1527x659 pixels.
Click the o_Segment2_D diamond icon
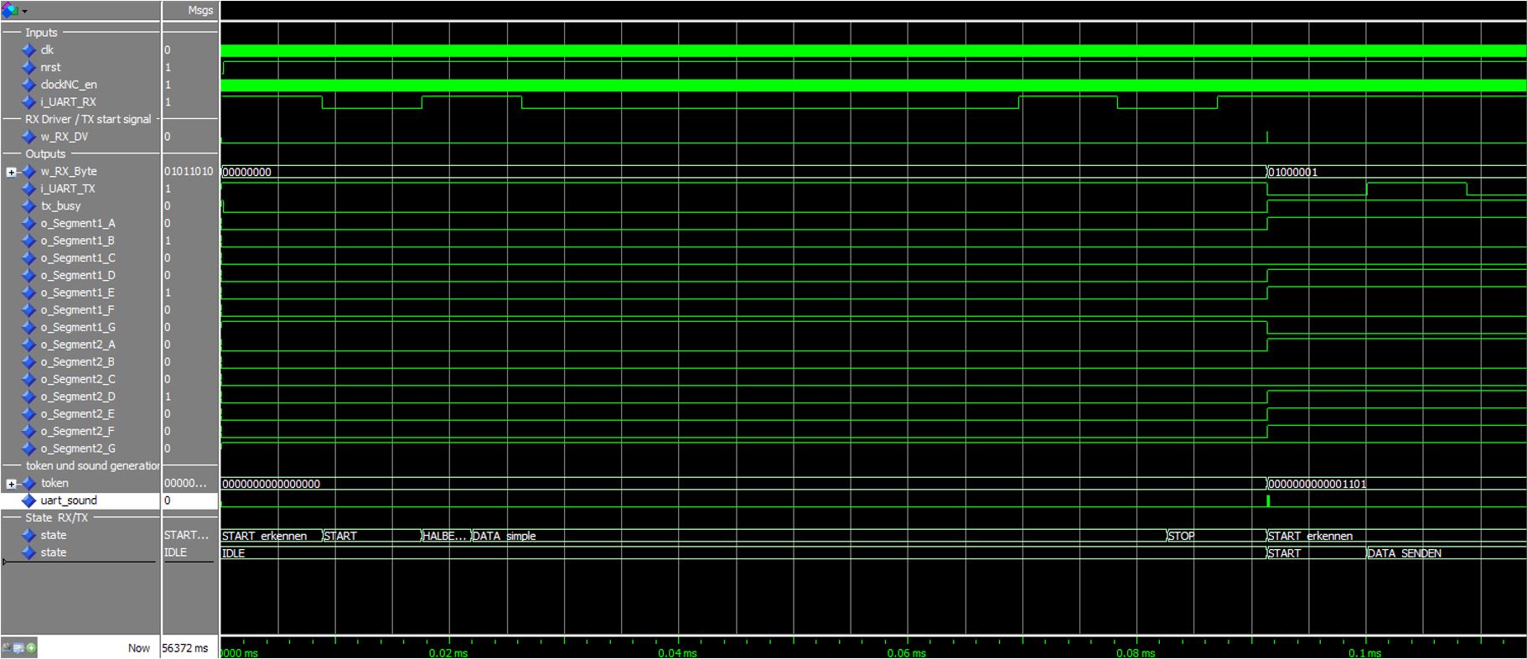click(x=29, y=397)
